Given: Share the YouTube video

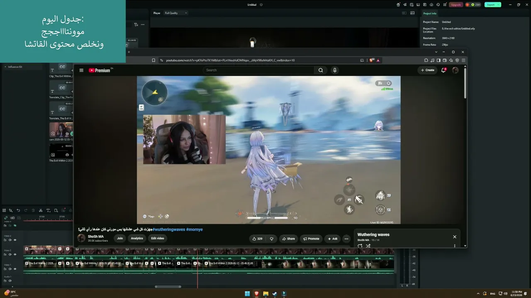Looking at the screenshot, I should tap(288, 239).
